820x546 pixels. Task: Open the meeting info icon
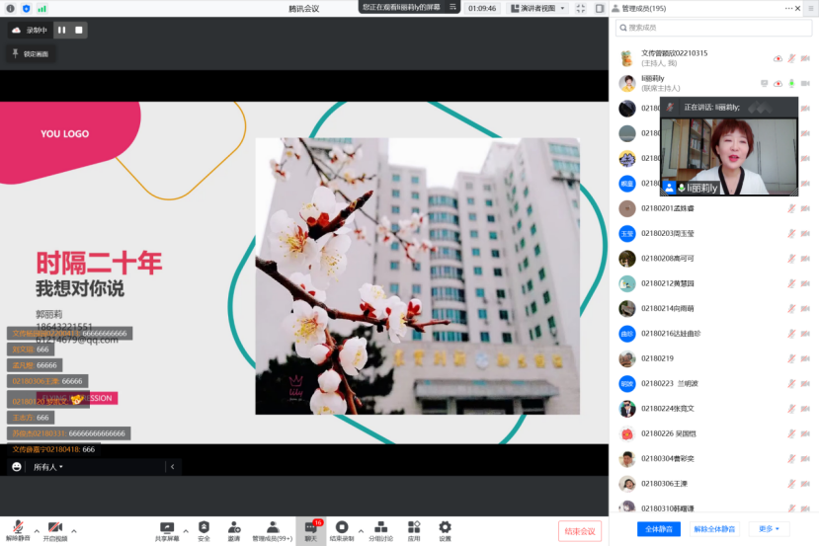pyautogui.click(x=11, y=8)
